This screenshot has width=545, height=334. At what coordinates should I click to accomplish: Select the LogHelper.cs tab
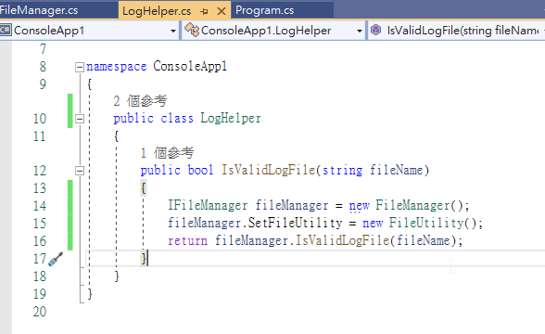[x=157, y=11]
